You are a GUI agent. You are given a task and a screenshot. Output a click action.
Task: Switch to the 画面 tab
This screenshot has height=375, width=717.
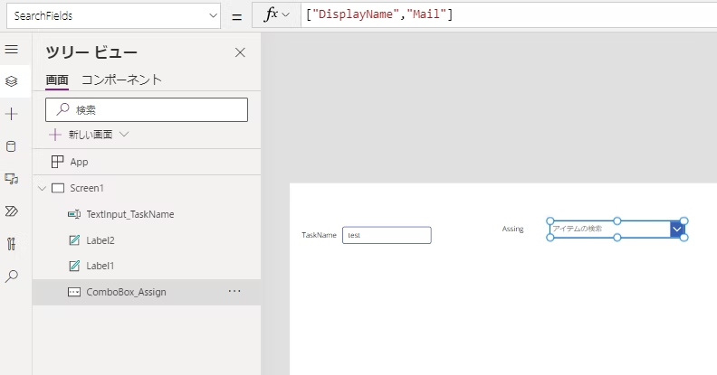point(56,80)
